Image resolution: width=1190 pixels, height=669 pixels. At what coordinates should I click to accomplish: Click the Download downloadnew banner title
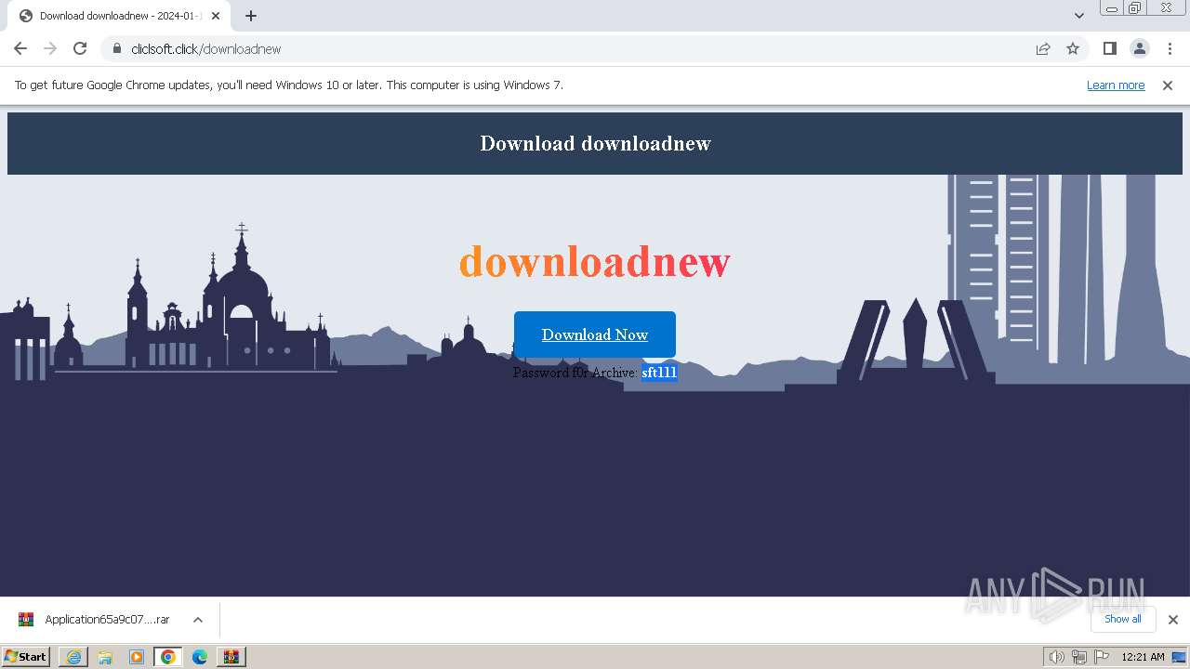point(595,143)
